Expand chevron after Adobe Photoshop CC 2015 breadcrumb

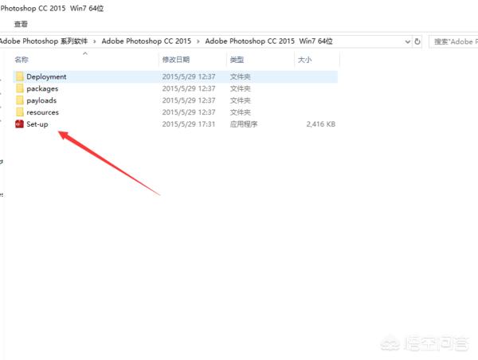click(198, 41)
